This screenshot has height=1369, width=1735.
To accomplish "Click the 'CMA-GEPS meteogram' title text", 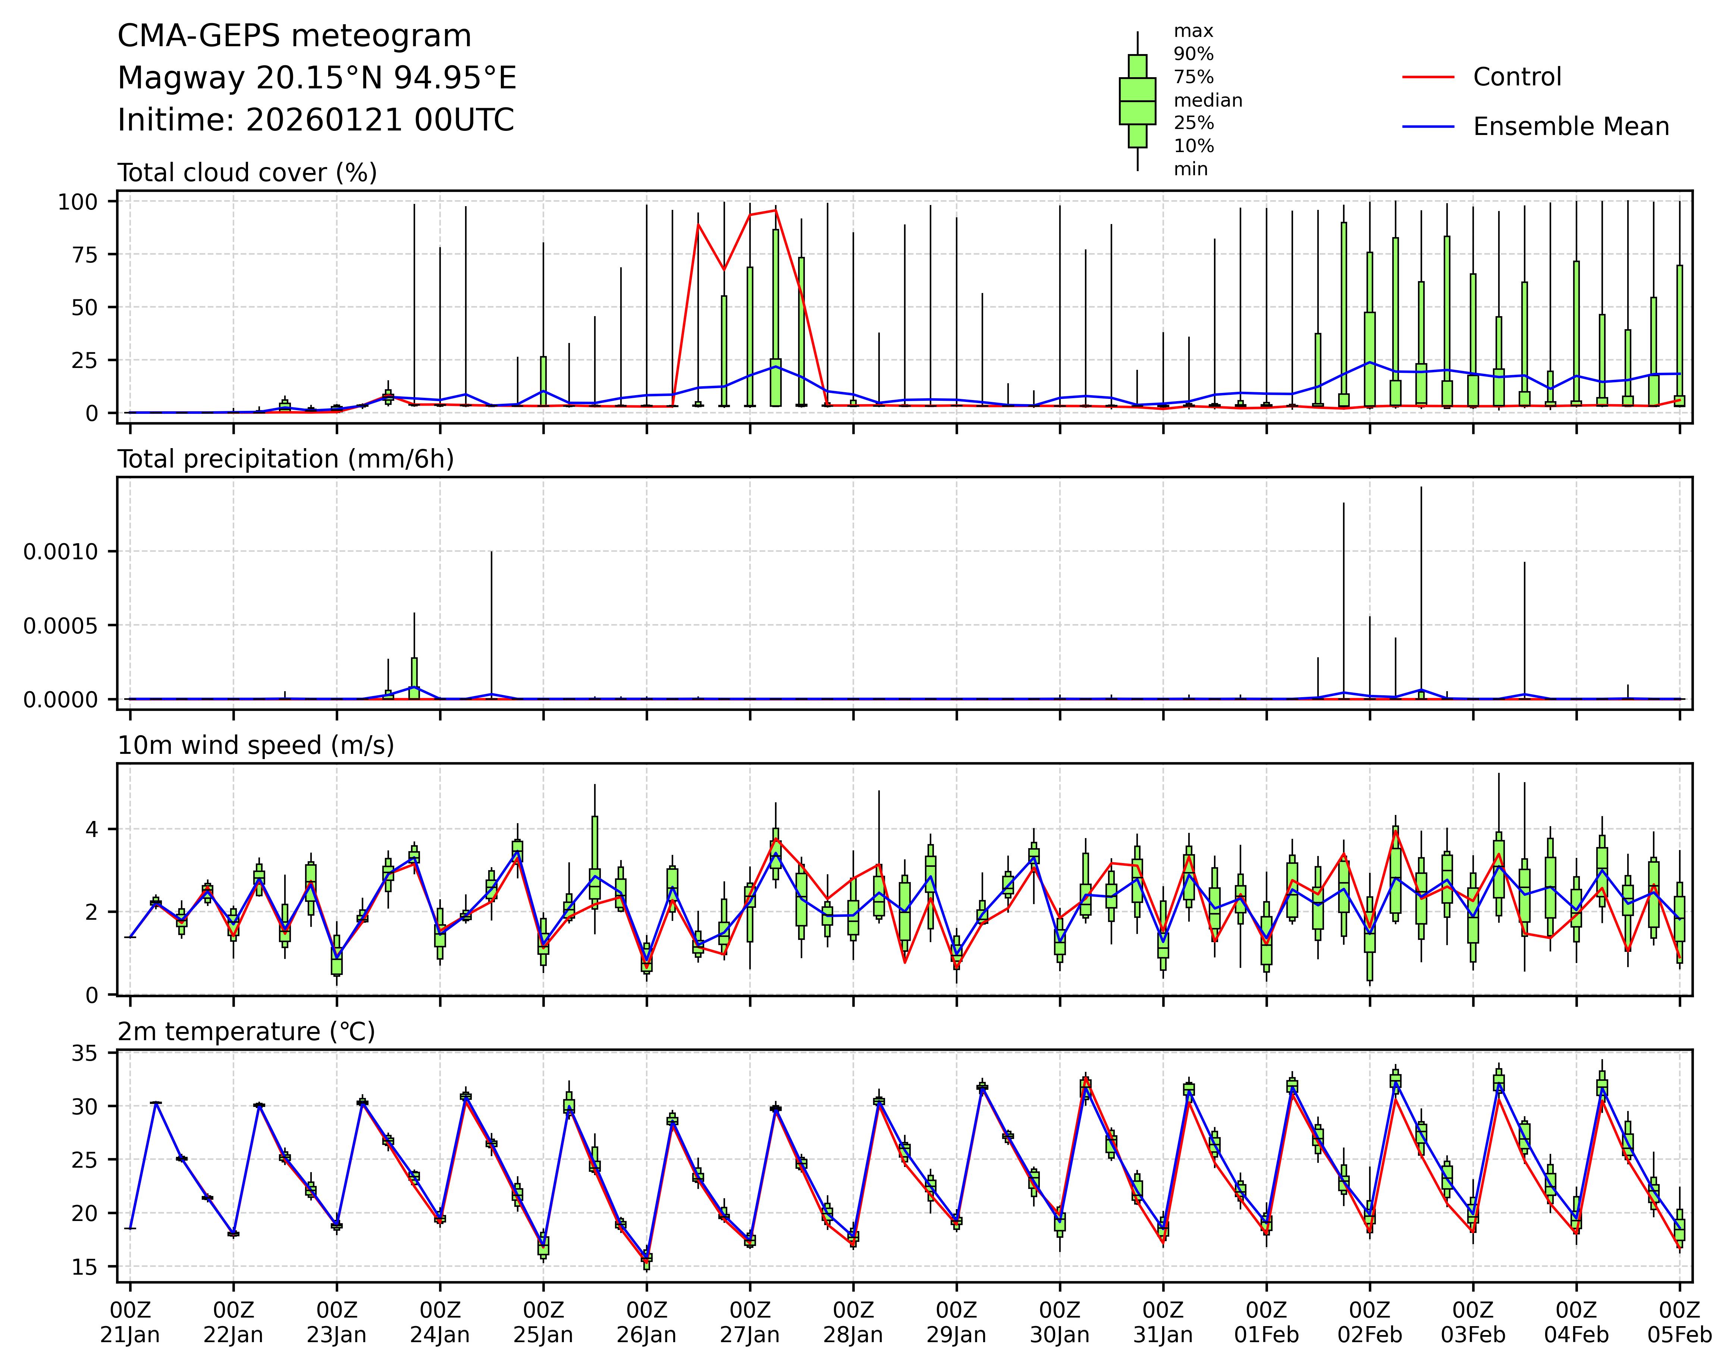I will (294, 36).
